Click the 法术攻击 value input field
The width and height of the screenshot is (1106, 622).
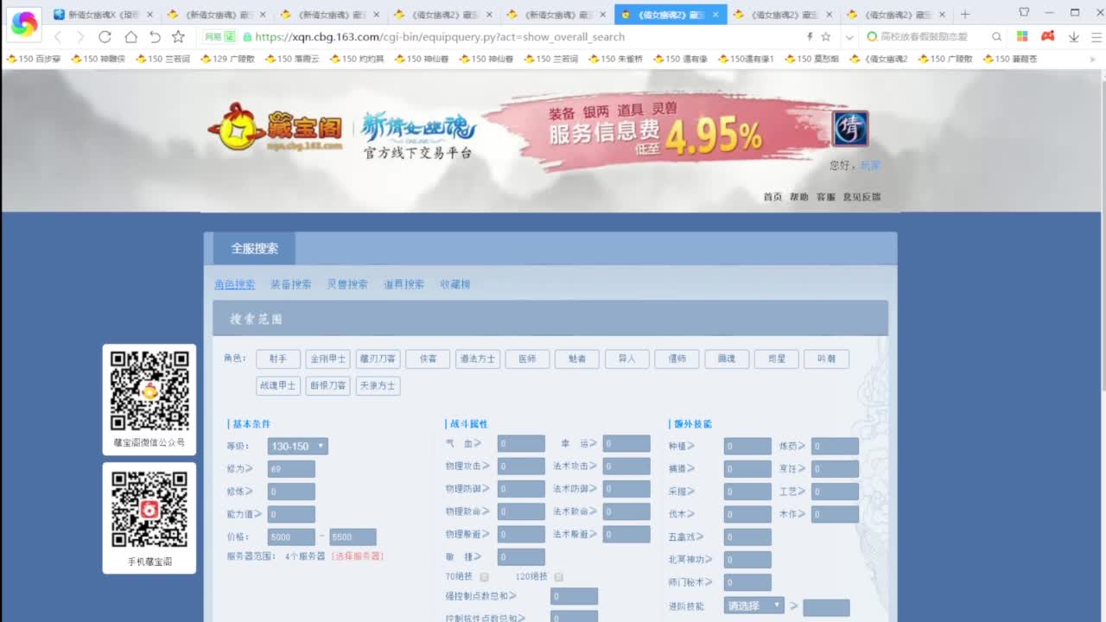point(626,466)
